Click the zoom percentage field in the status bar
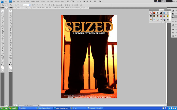177x110 pixels. (15, 105)
